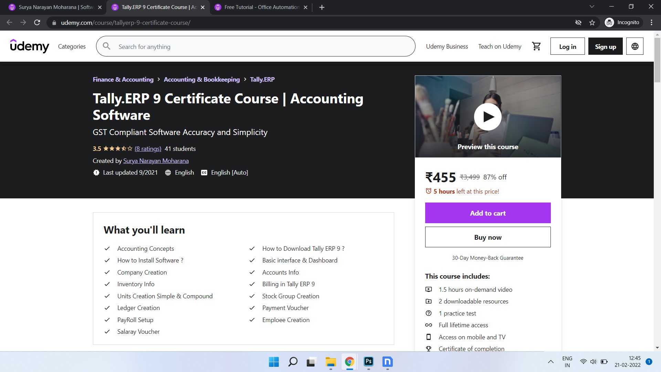The height and width of the screenshot is (372, 661).
Task: Open Teach on Udemy link
Action: tap(500, 46)
